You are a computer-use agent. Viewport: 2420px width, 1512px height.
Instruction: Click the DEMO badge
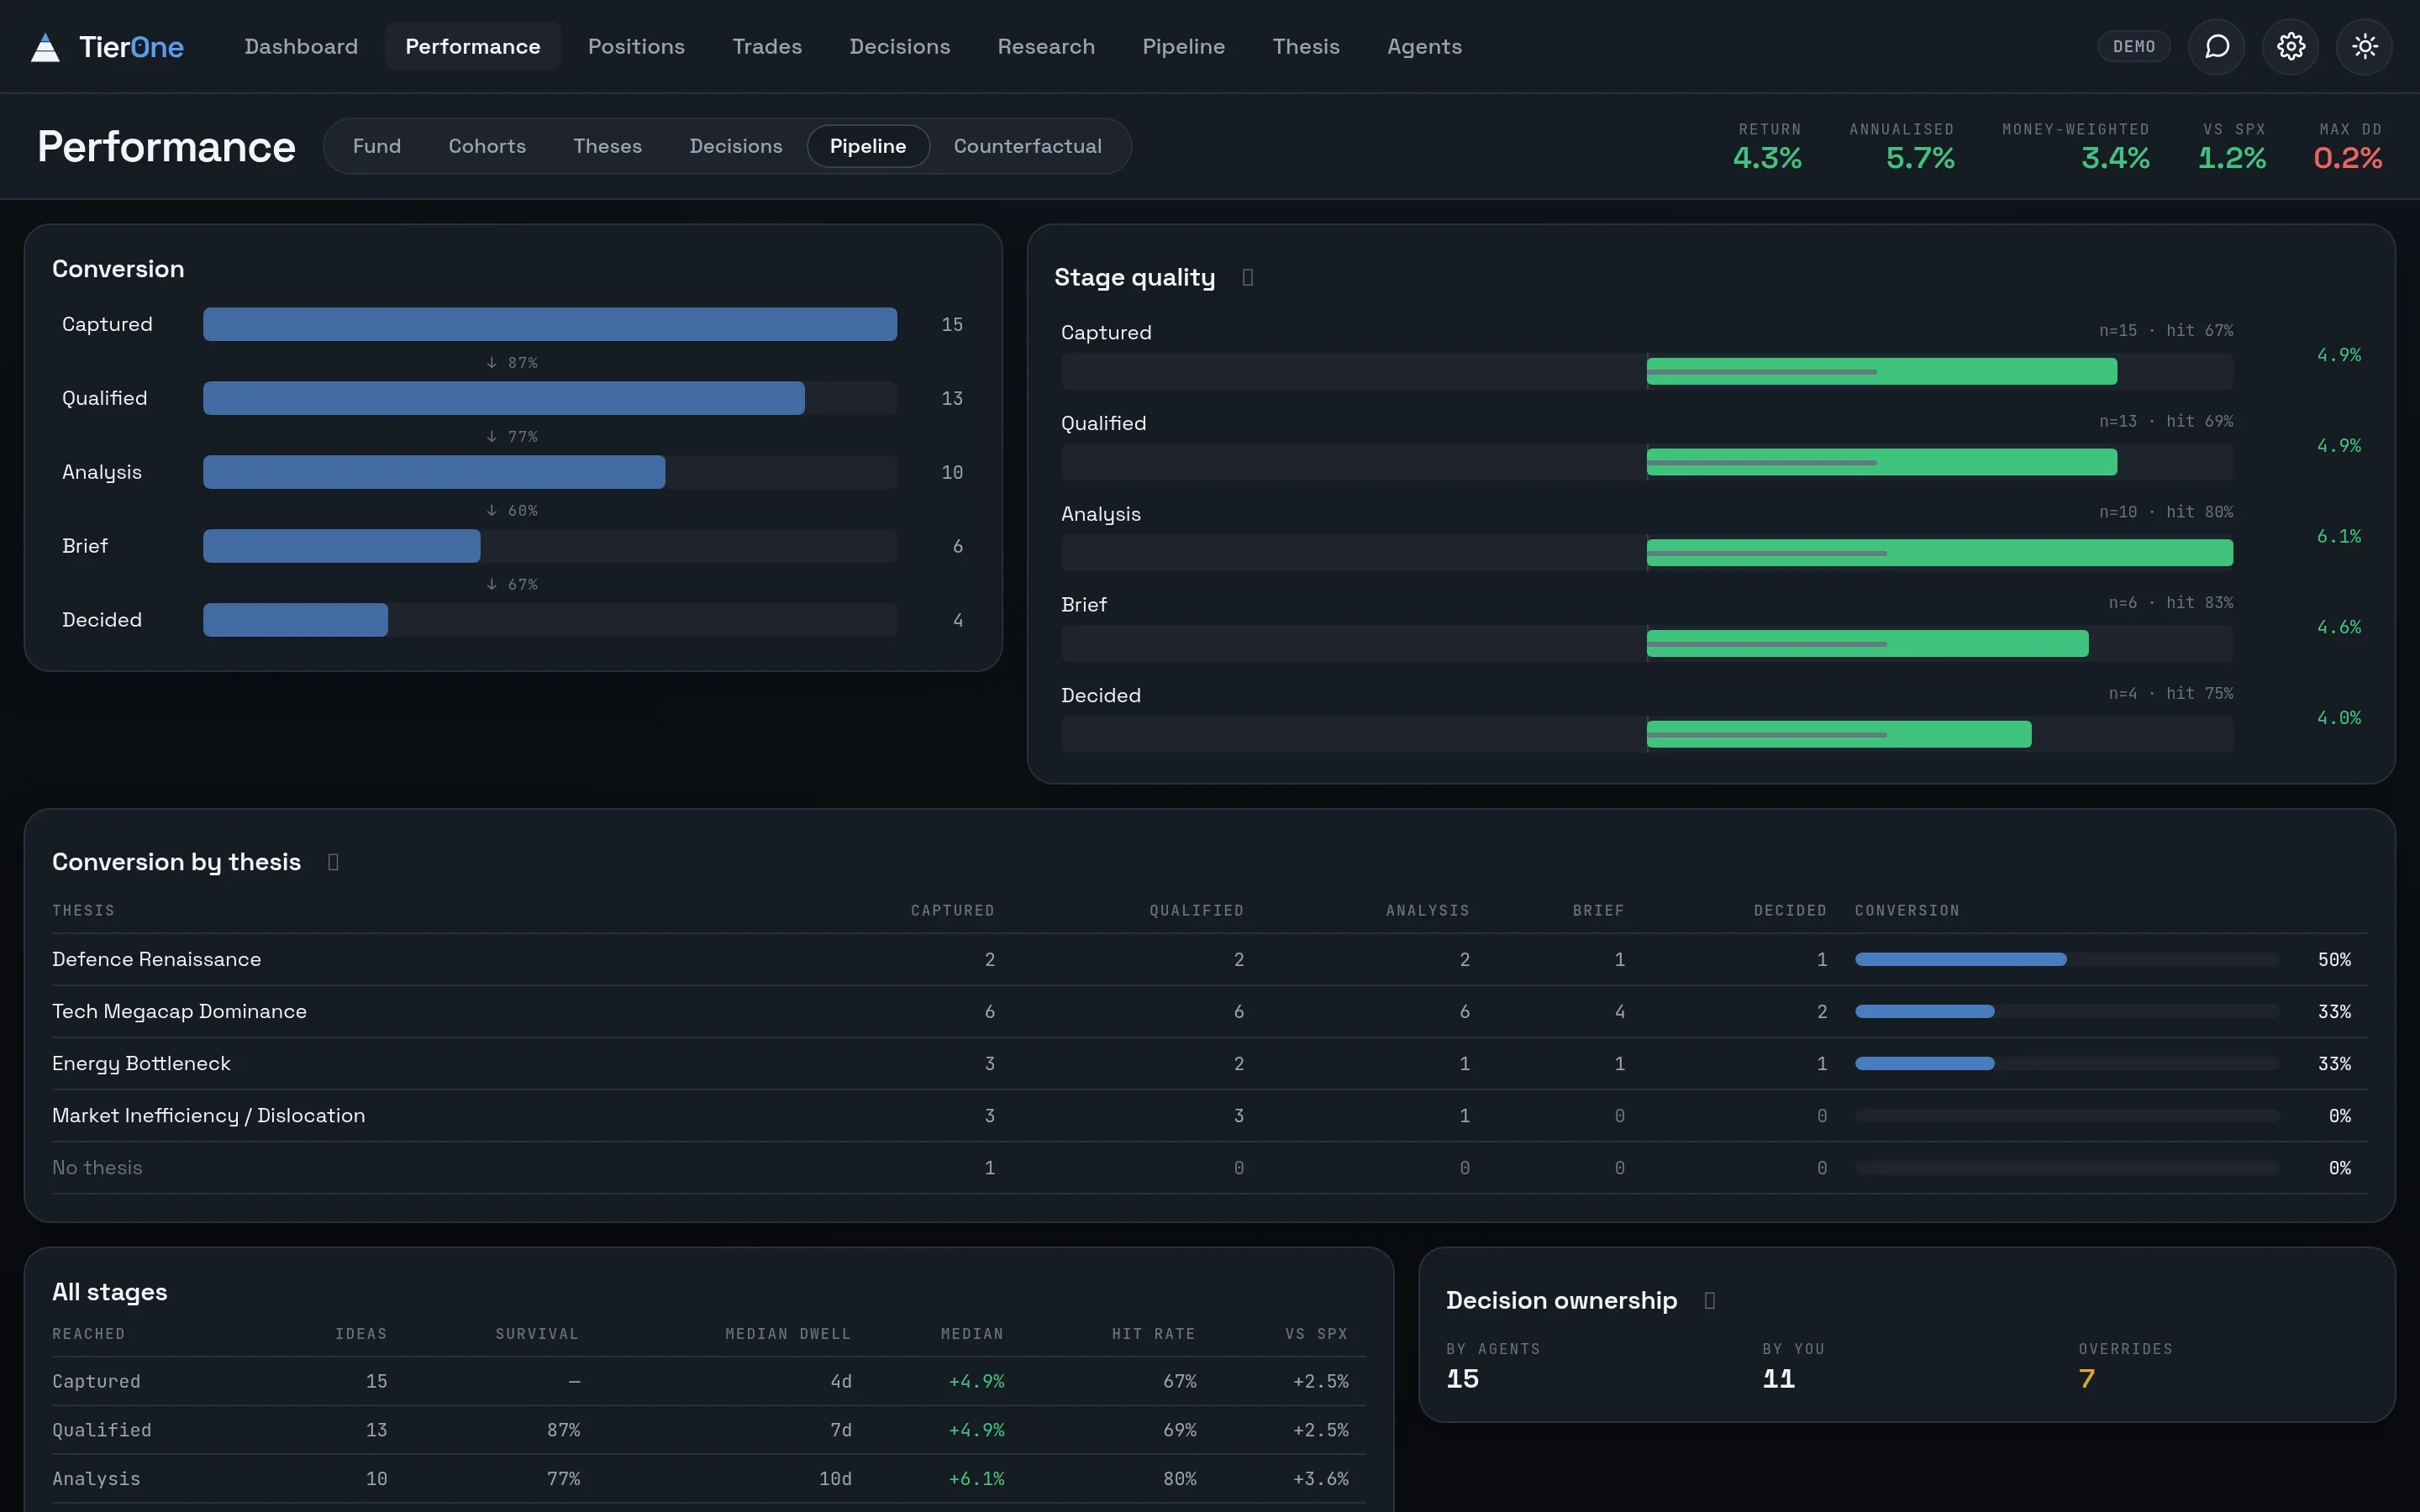[x=2133, y=47]
